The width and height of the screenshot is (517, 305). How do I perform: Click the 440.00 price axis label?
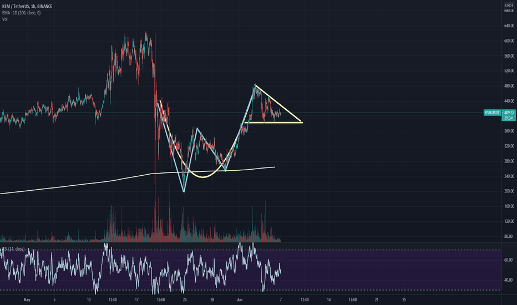(509, 101)
